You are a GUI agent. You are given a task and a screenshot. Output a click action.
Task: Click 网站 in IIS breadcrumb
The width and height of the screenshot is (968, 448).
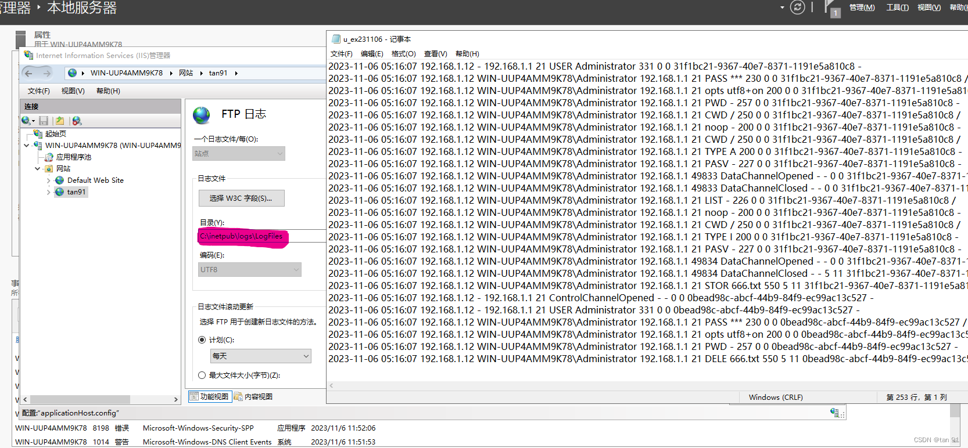point(186,73)
